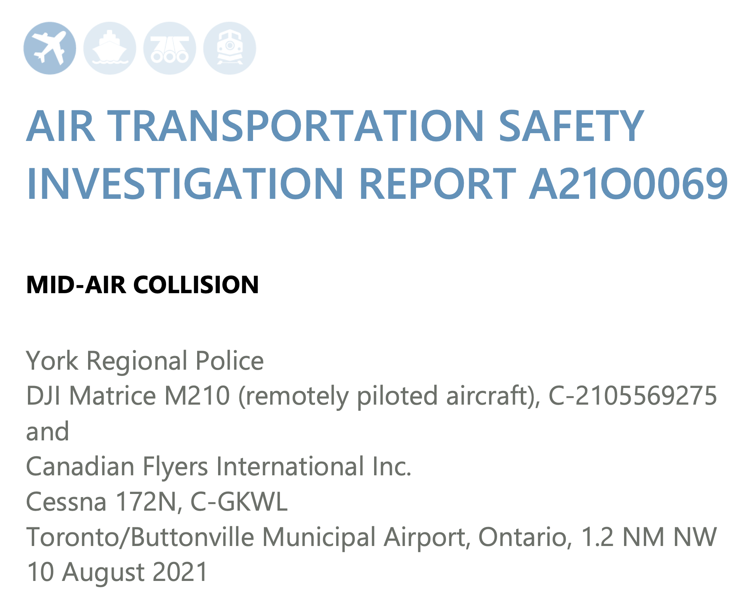
Task: Click the date "10 August 2021"
Action: 117,572
